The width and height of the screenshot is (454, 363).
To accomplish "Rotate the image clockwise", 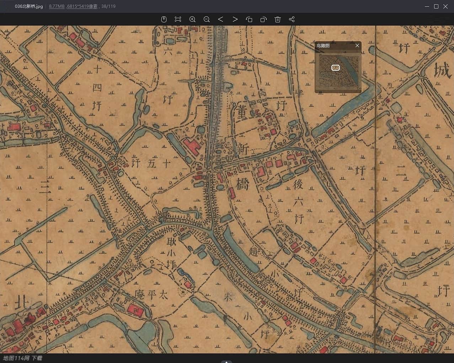I will coord(263,19).
